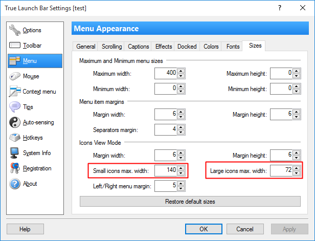Viewport: 315px width, 241px height.
Task: Click the Mouse settings icon
Action: pyautogui.click(x=15, y=76)
